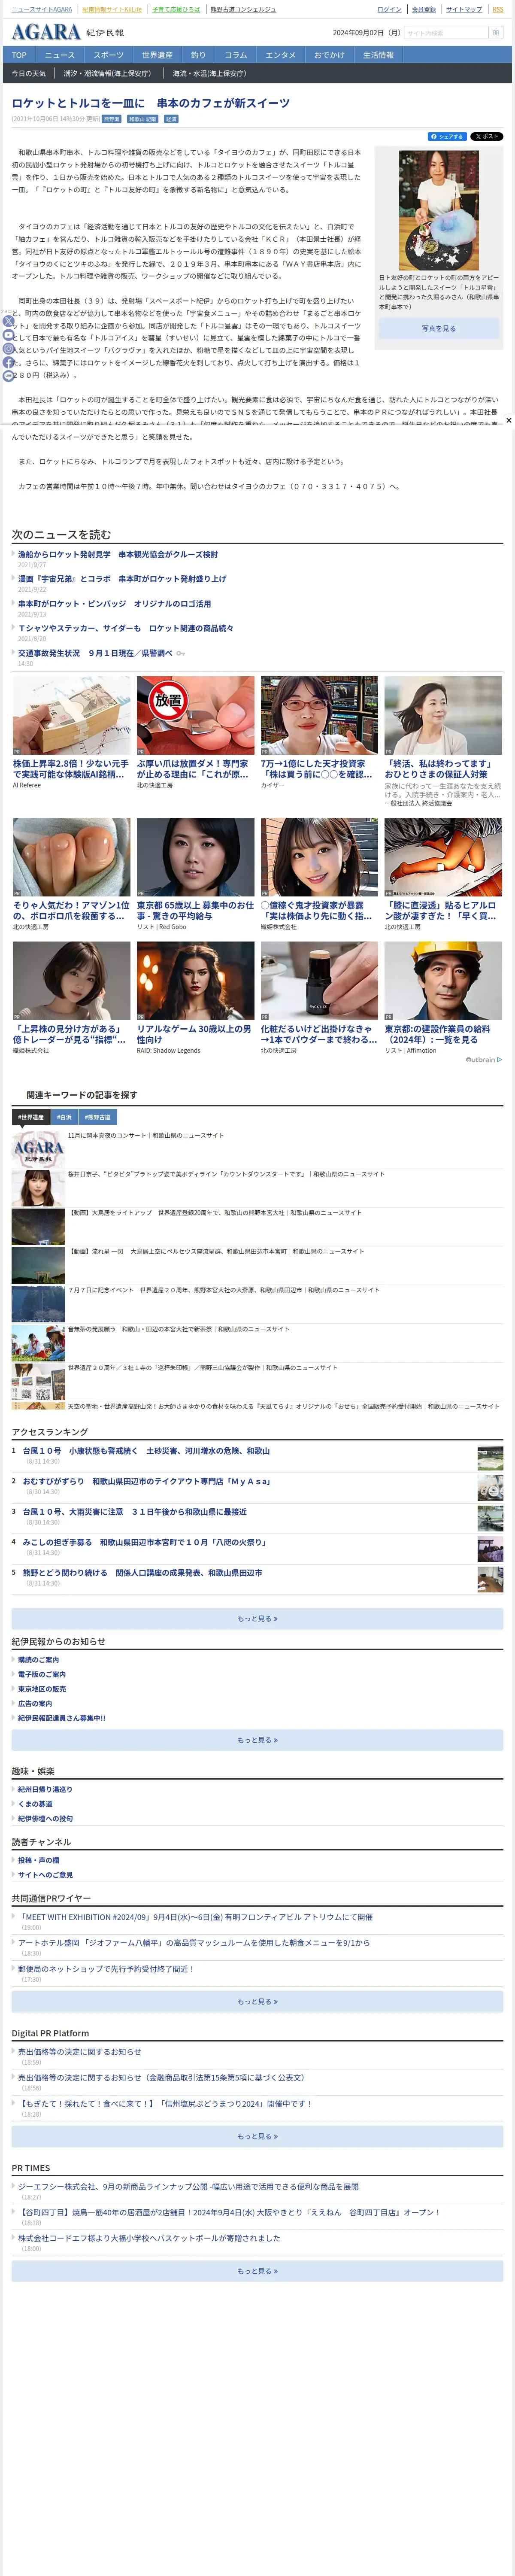
Task: Click もっと見る under アクセスランキング
Action: tap(257, 1618)
